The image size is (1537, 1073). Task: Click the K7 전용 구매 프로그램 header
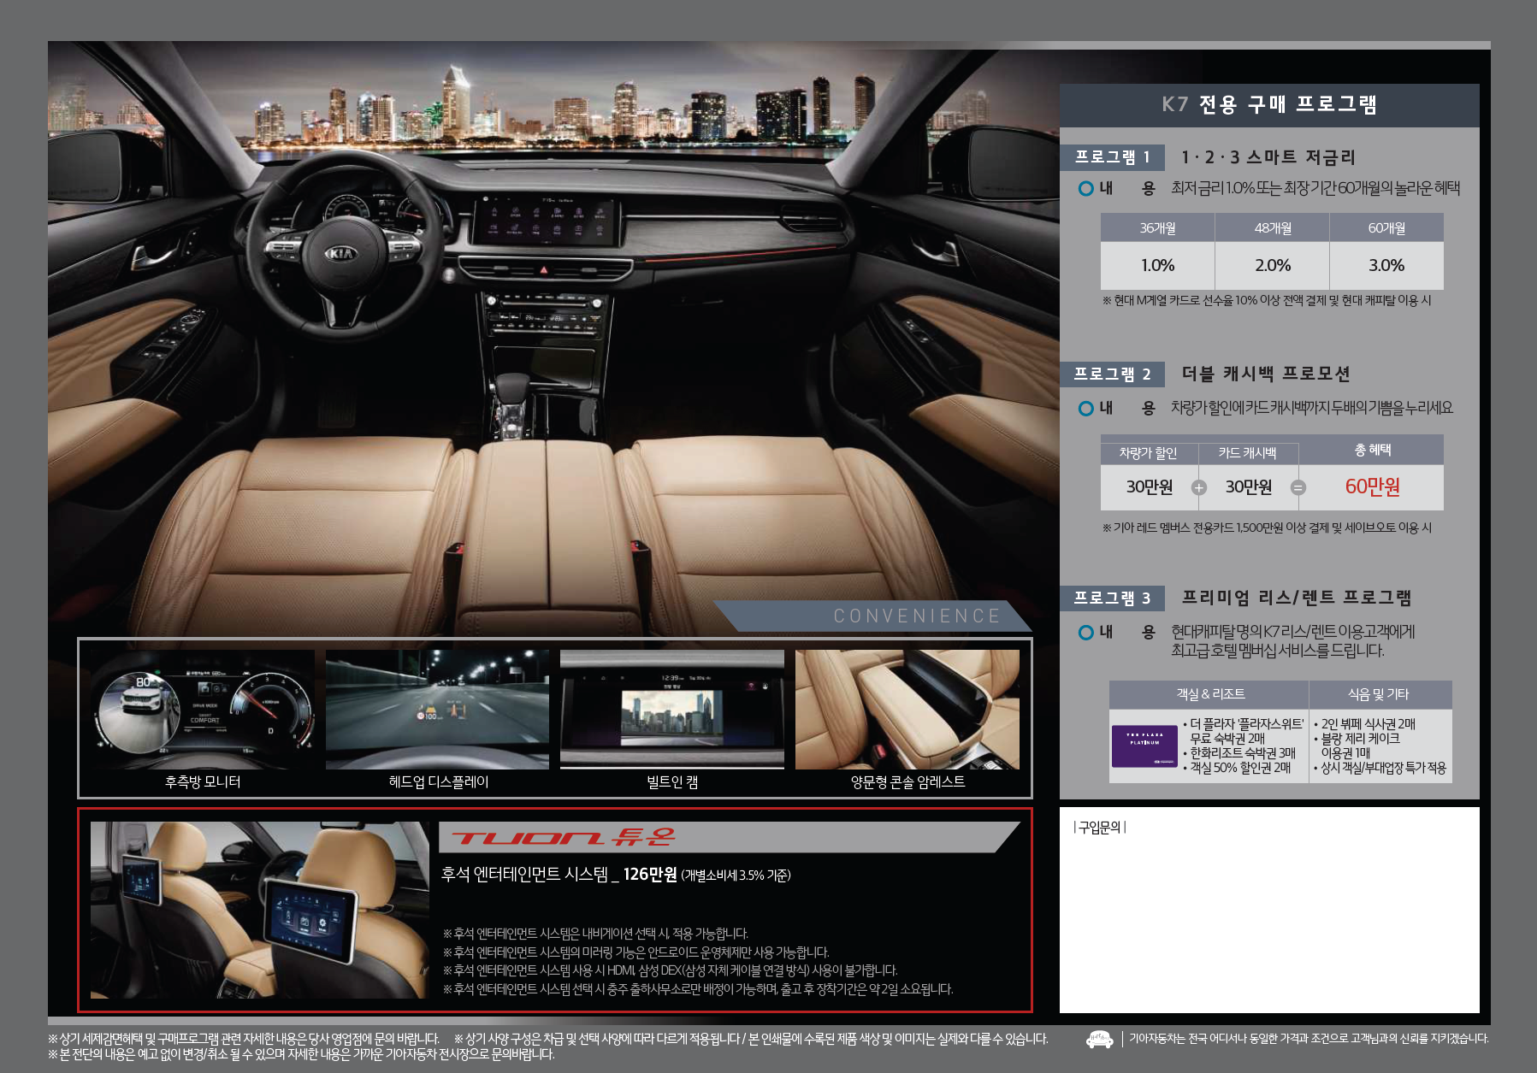(1268, 104)
